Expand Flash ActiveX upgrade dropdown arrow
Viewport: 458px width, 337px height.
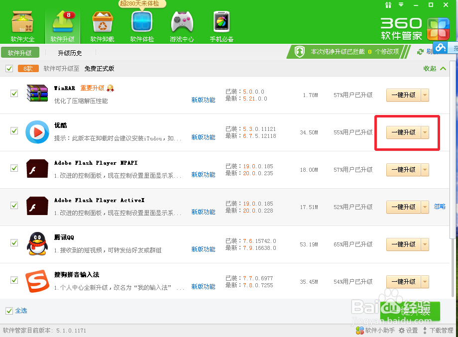(425, 208)
